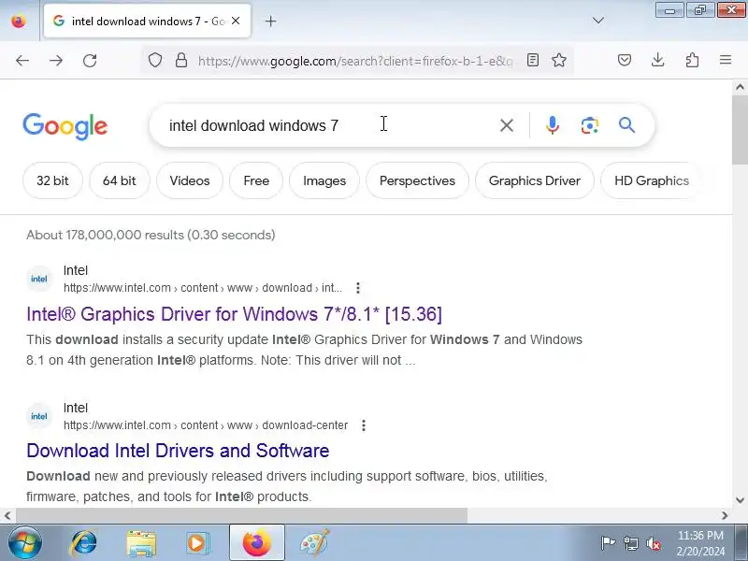
Task: Open the Firefox View pinned icon
Action: click(19, 21)
